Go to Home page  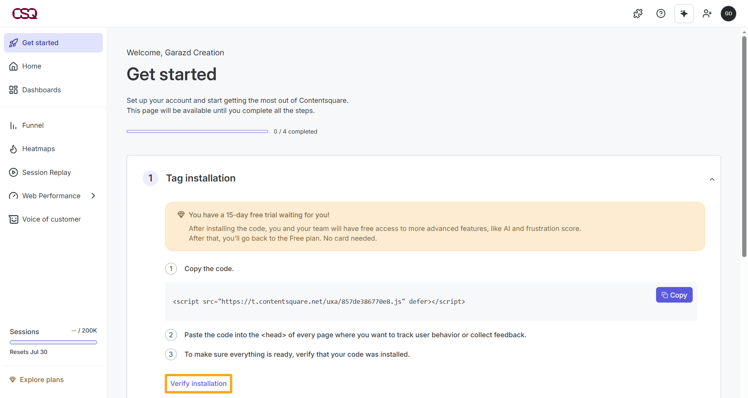[x=53, y=66]
